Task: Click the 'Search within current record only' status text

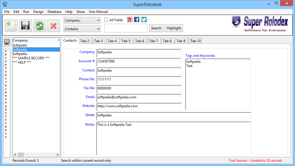Action: tap(86, 161)
